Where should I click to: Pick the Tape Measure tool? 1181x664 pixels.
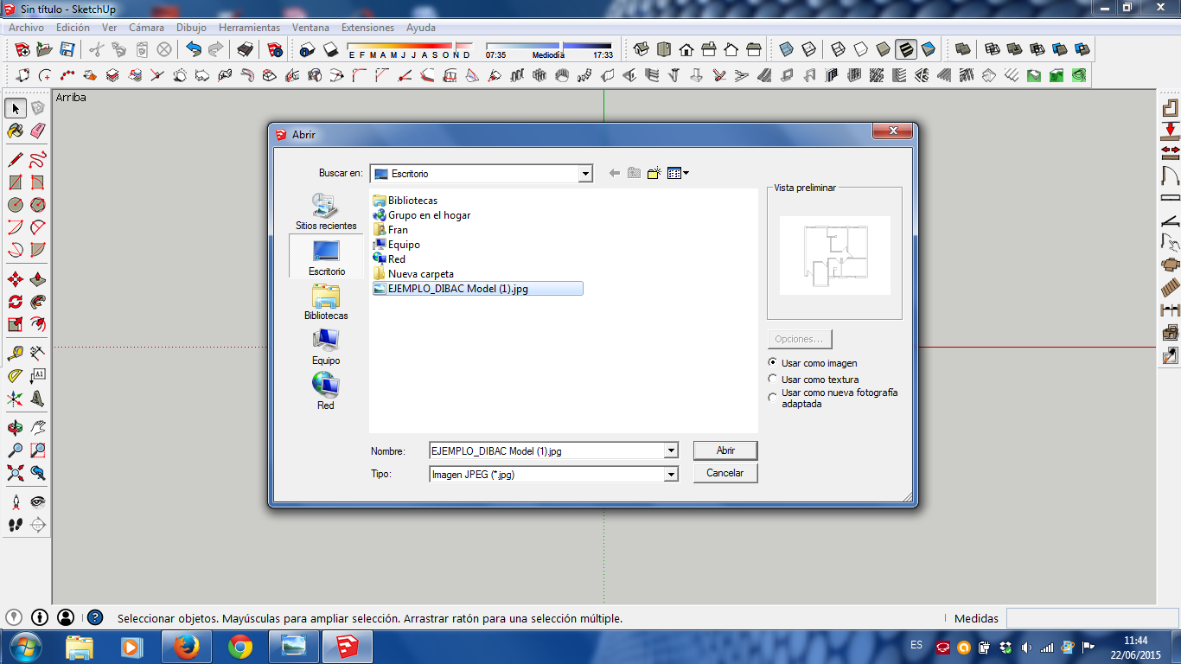click(16, 353)
